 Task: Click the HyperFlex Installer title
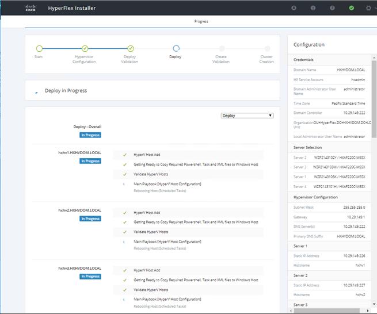point(71,8)
